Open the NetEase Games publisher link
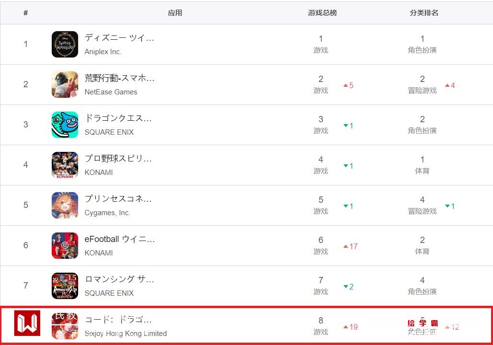This screenshot has width=493, height=346. pyautogui.click(x=111, y=92)
